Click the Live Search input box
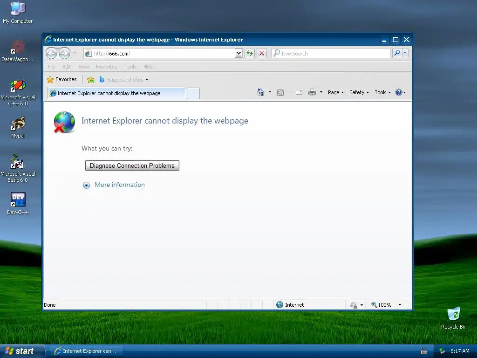Image resolution: width=477 pixels, height=358 pixels. (x=331, y=53)
